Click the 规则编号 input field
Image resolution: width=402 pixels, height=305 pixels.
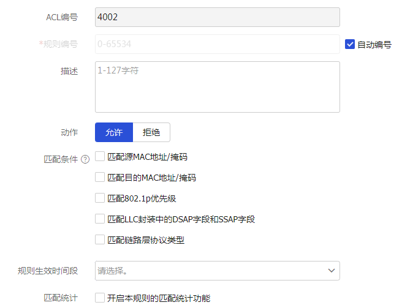217,44
